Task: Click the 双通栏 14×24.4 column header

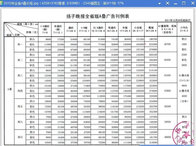Action: click(112, 29)
